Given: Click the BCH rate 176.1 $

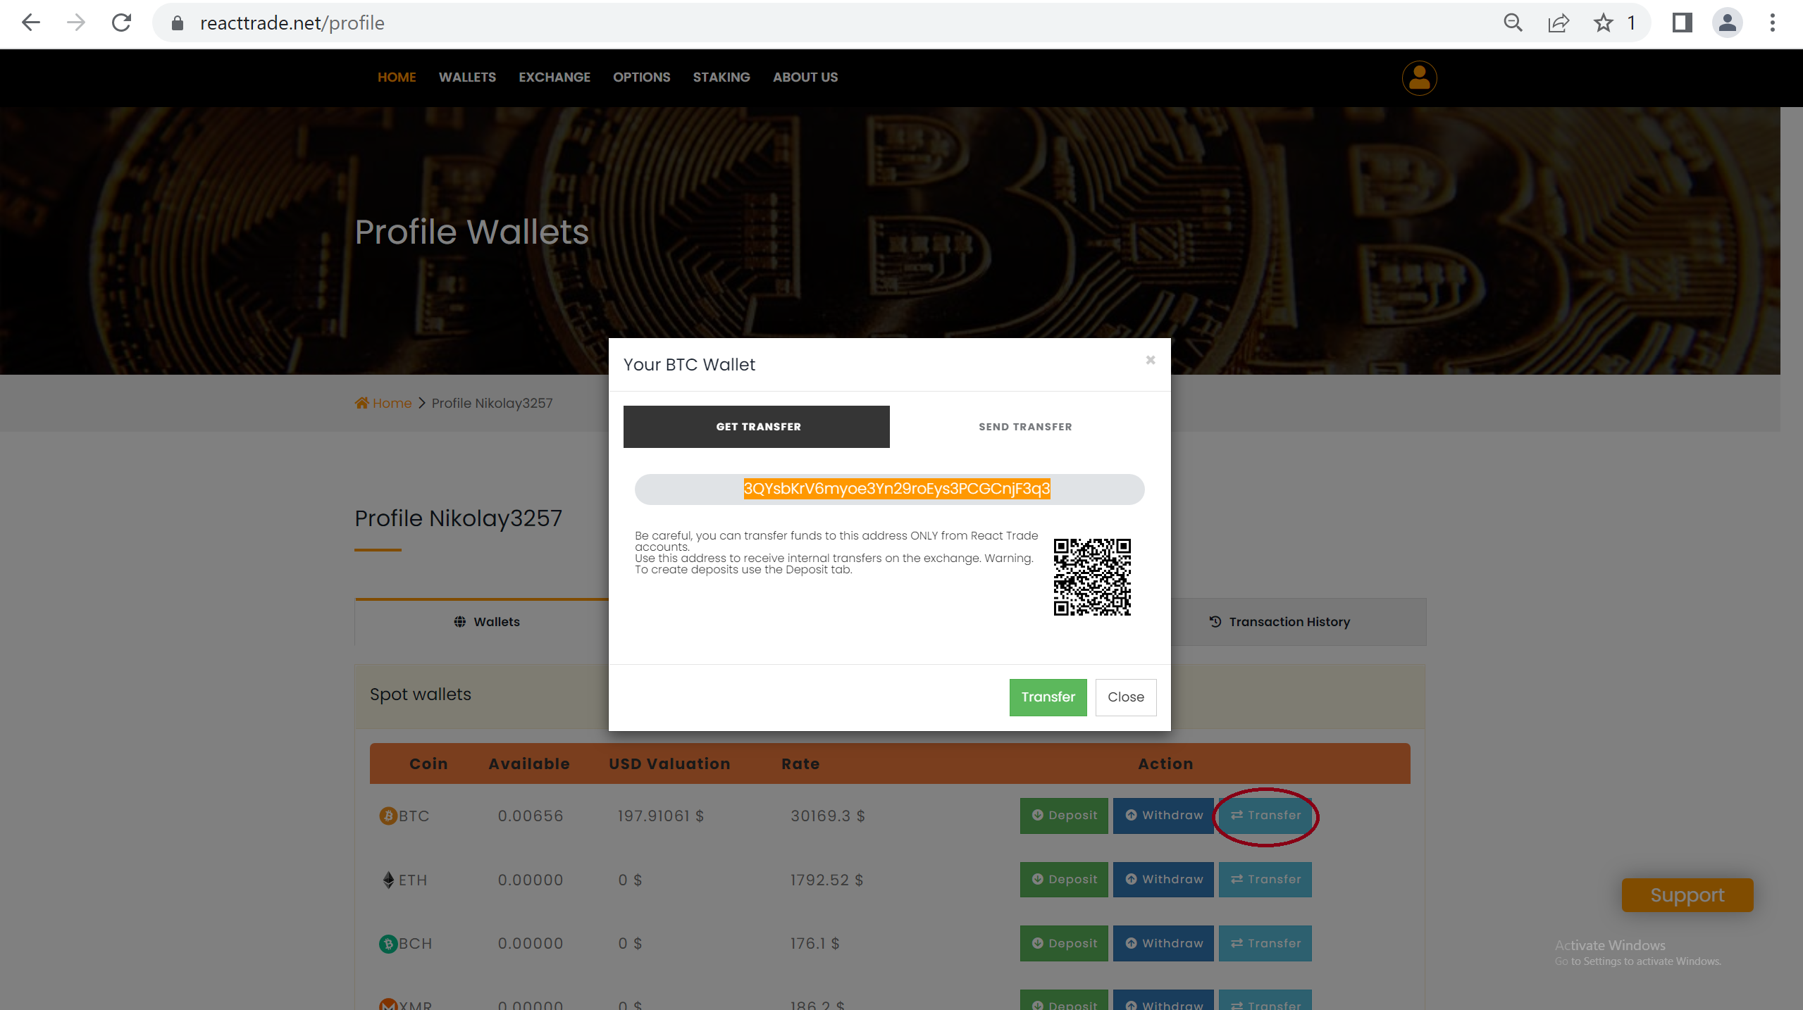Looking at the screenshot, I should [814, 944].
